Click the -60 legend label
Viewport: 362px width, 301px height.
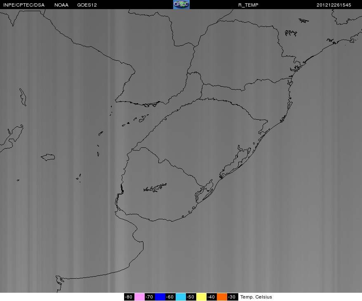pyautogui.click(x=170, y=297)
